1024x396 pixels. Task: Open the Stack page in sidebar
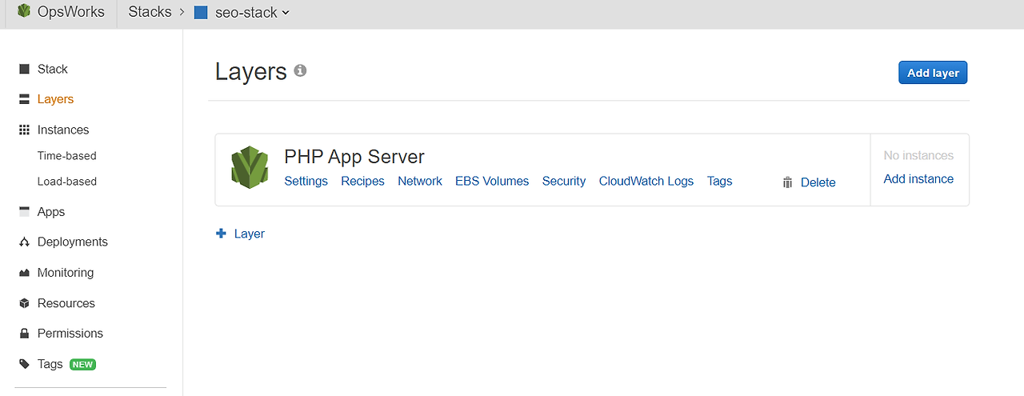53,69
